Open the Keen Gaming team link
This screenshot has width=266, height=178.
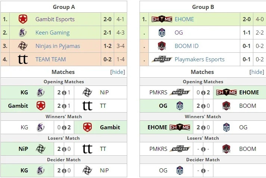pyautogui.click(x=53, y=32)
